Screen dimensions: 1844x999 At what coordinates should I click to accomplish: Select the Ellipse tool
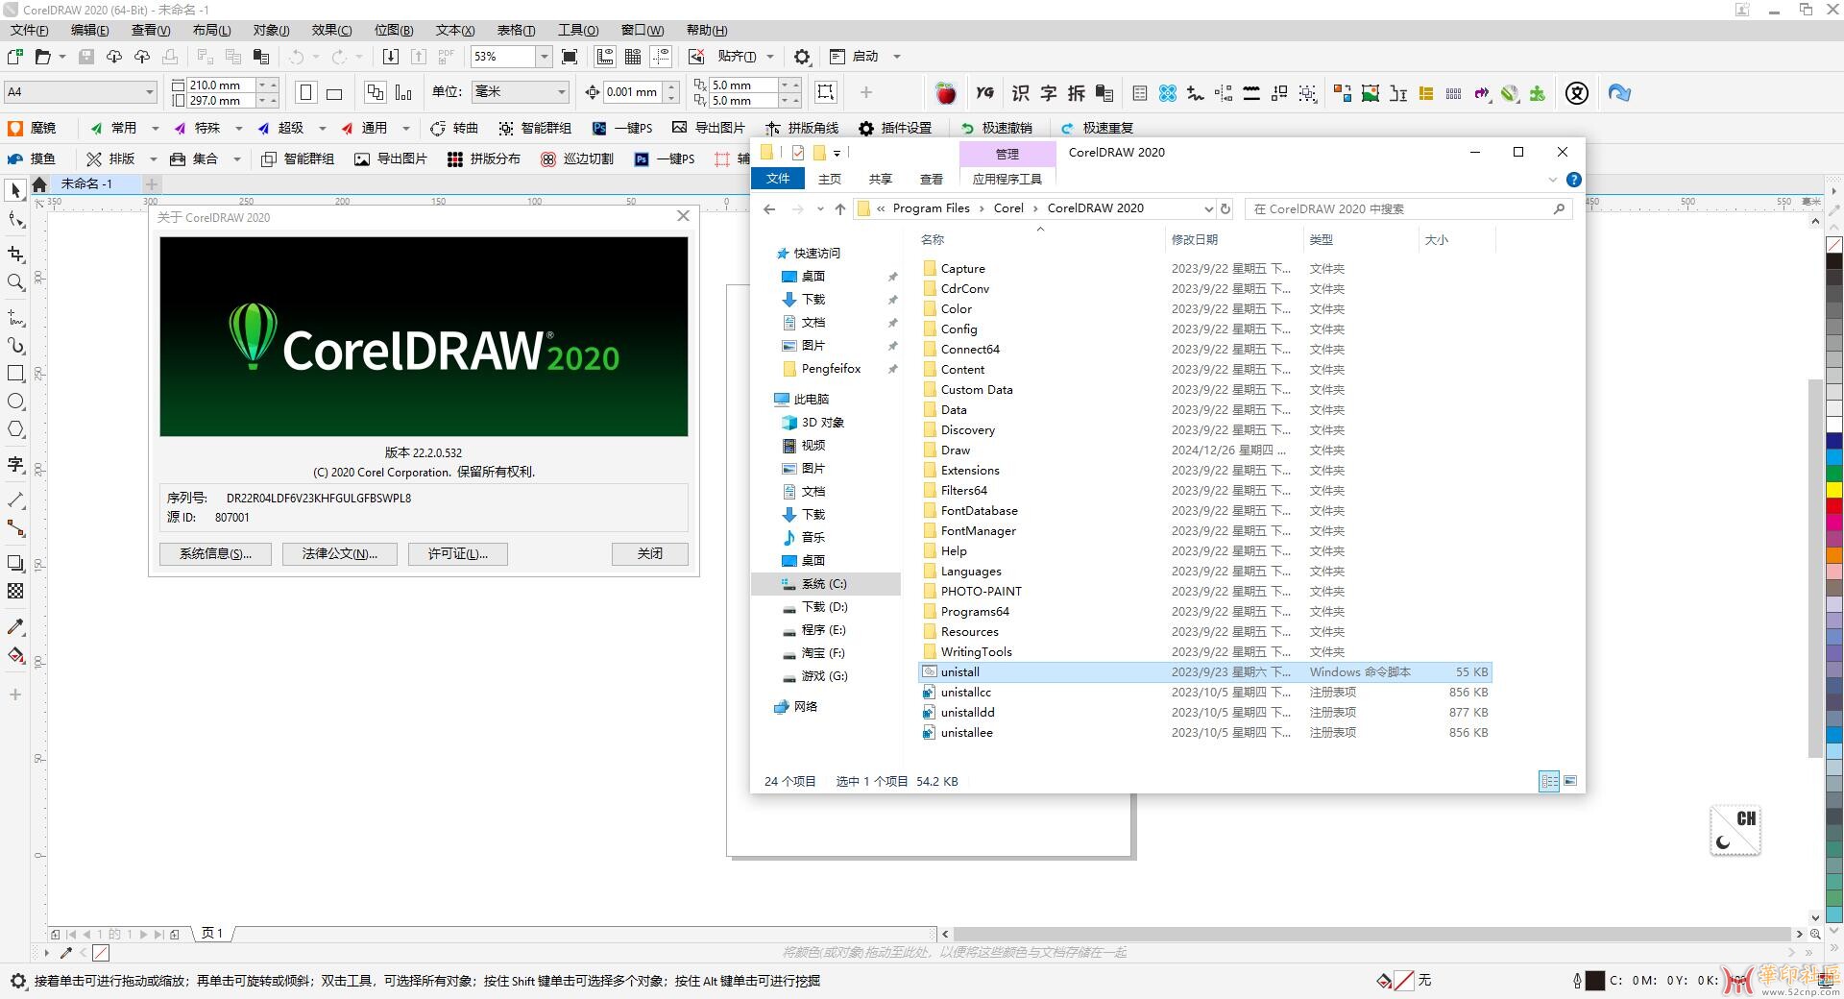(15, 402)
